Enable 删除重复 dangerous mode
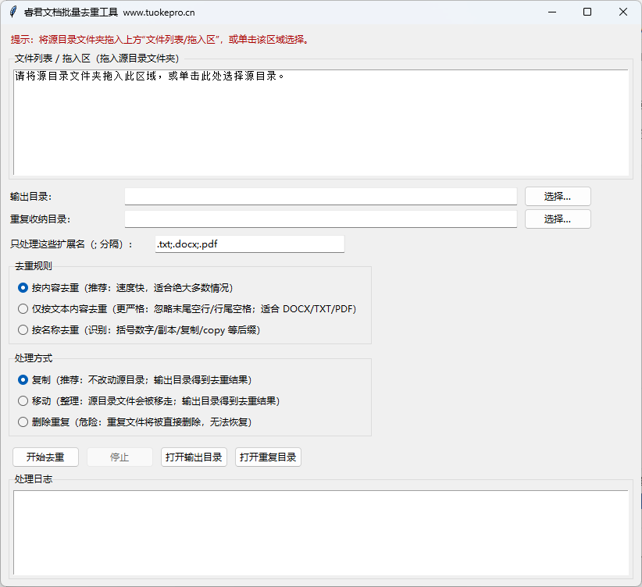This screenshot has height=587, width=642. pos(23,422)
